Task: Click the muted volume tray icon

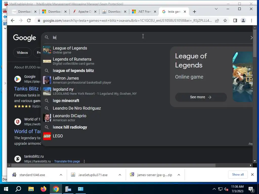Action: (x=226, y=189)
